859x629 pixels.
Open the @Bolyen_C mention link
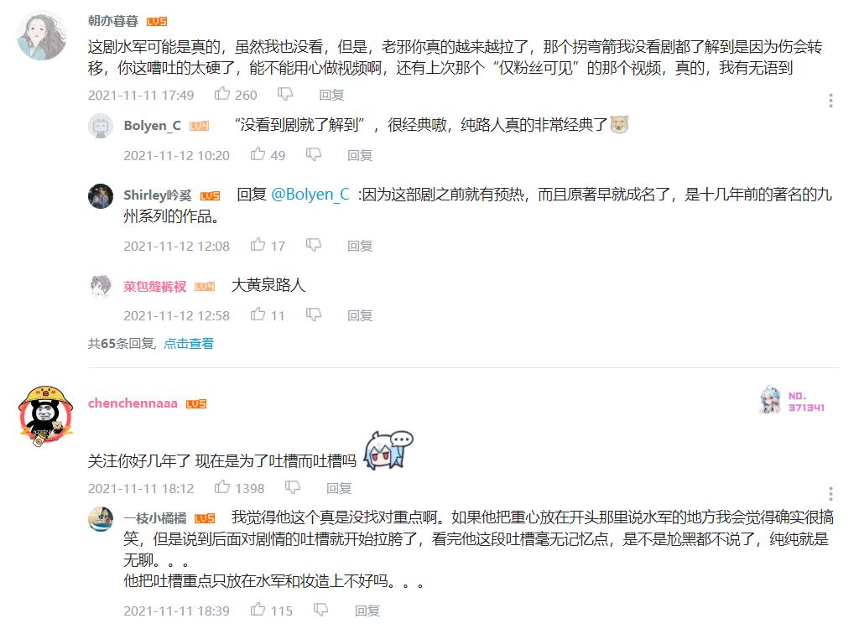(310, 195)
